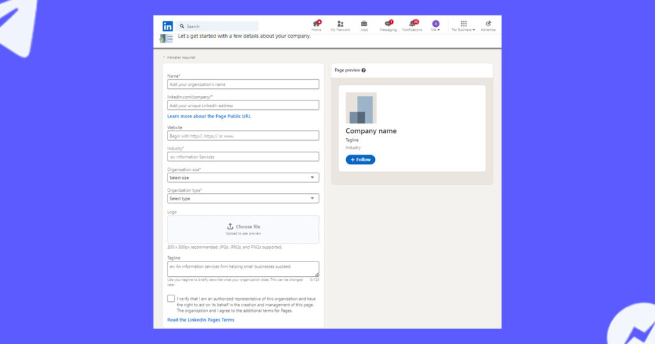655x344 pixels.
Task: Click the company logo placeholder in preview
Action: [x=361, y=107]
